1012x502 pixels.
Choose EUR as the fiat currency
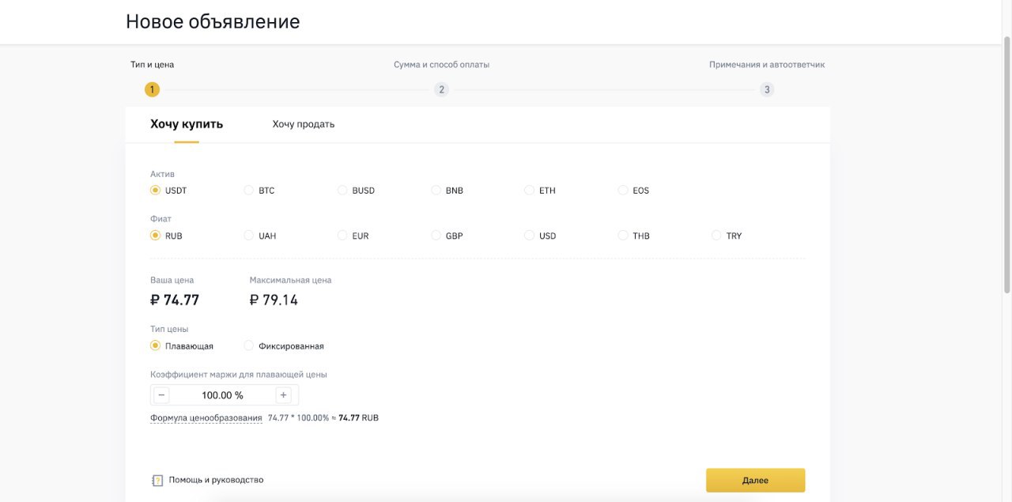pos(342,235)
